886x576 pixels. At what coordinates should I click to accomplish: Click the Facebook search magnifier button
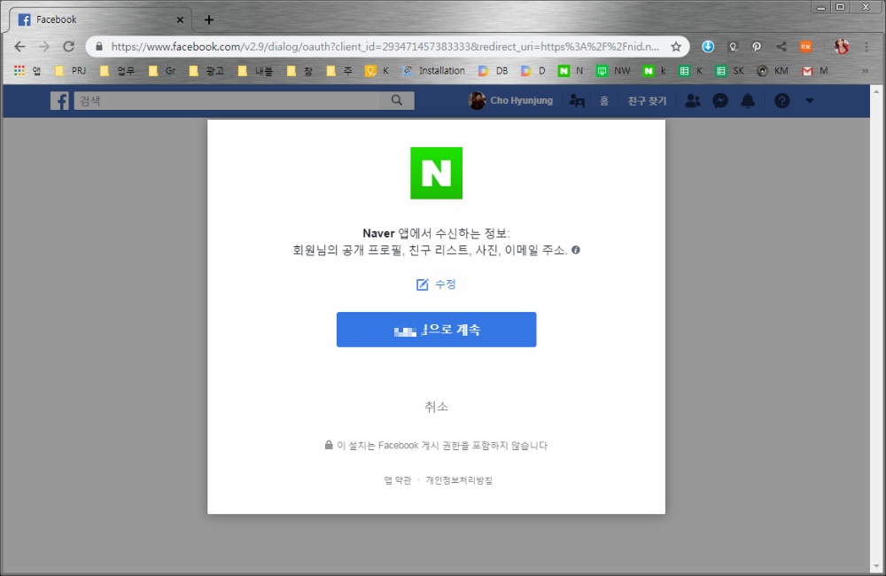[x=397, y=100]
